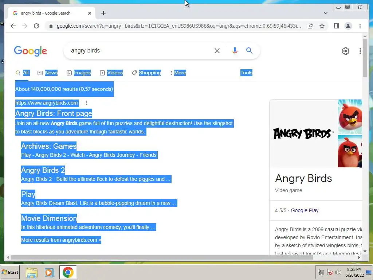Share this page using the share icon

(310, 26)
